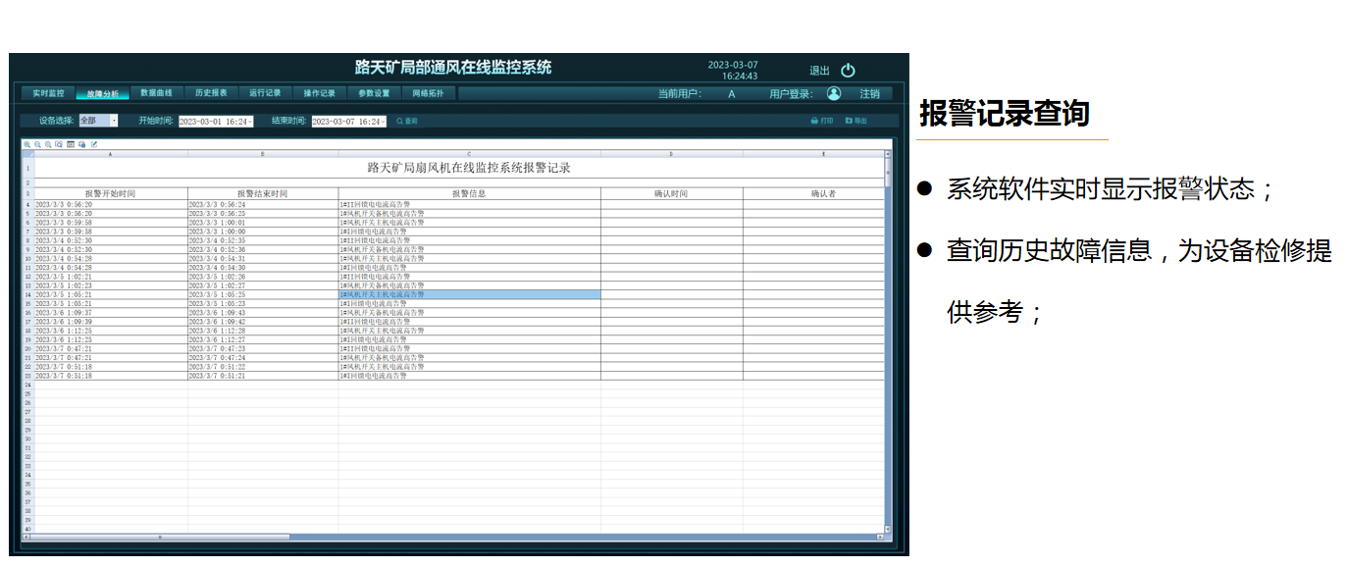This screenshot has height=567, width=1347.
Task: Click the power icon next to 退出
Action: coord(849,71)
